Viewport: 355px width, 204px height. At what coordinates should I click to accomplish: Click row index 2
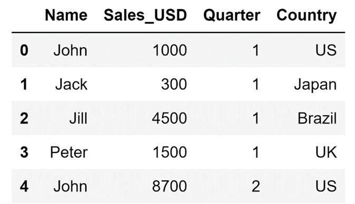(x=24, y=118)
